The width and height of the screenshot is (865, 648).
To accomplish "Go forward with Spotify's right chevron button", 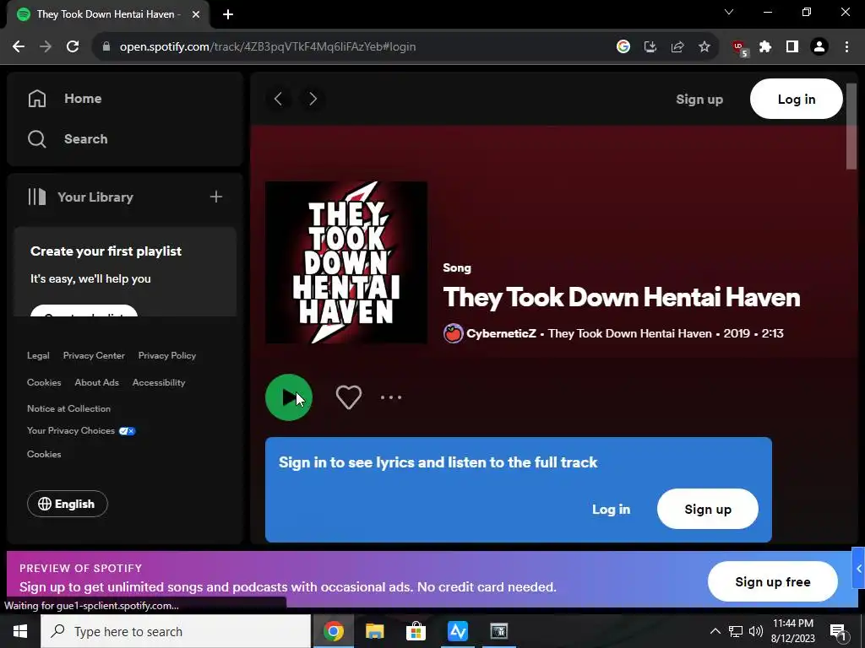I will [313, 99].
